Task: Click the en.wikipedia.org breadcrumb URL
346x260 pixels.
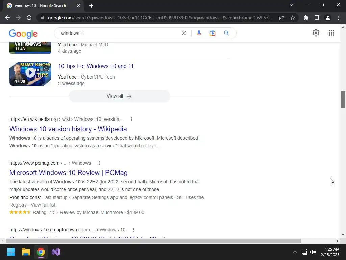Action: point(66,119)
